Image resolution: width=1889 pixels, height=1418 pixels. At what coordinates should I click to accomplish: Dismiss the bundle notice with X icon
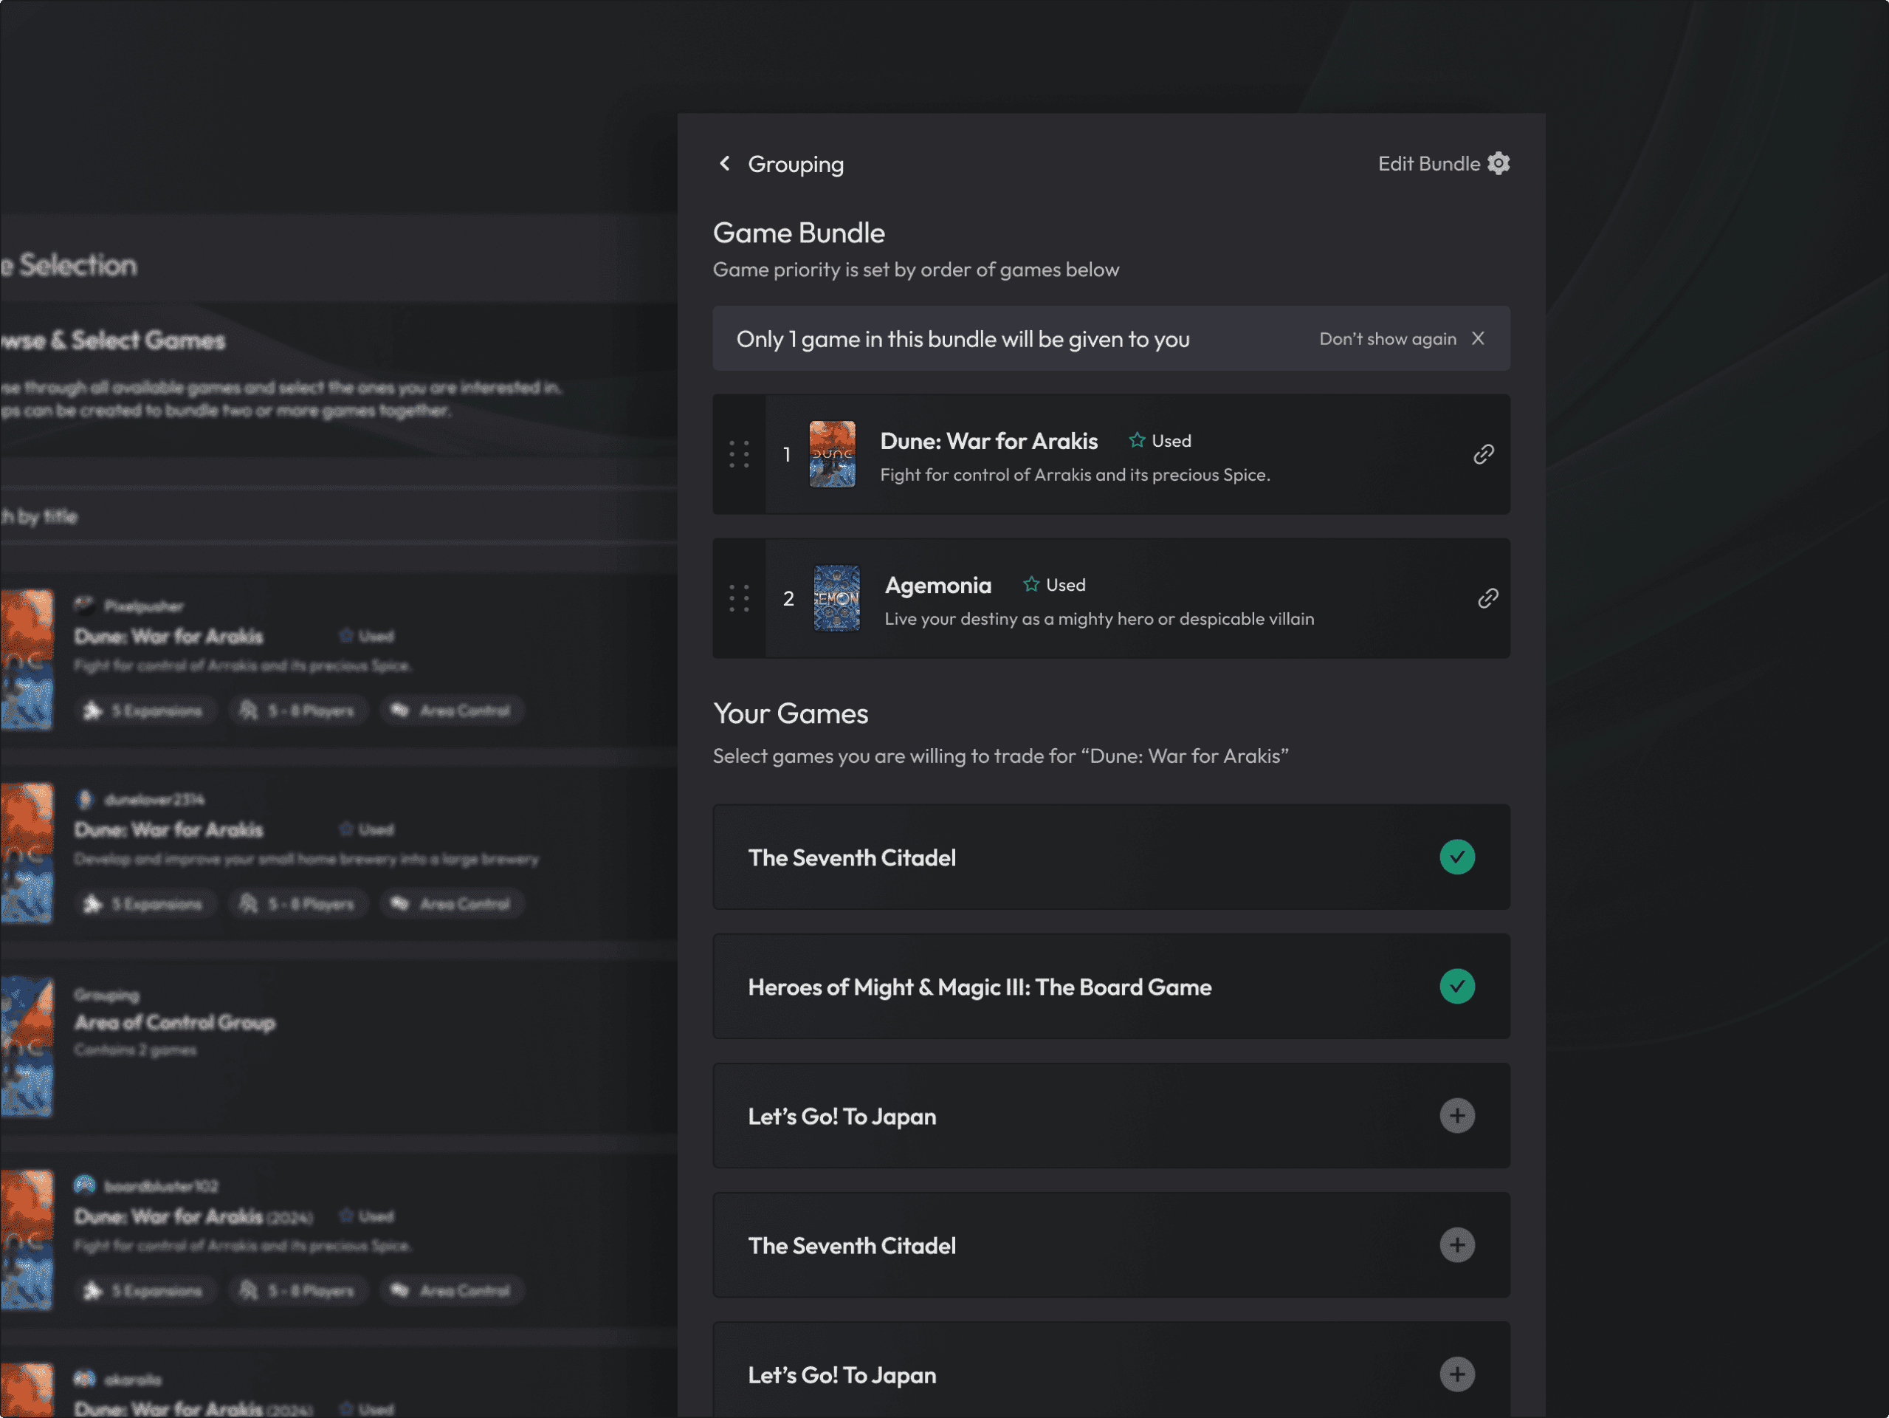1479,339
